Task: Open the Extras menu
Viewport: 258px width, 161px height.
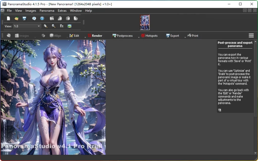Action: pos(62,11)
